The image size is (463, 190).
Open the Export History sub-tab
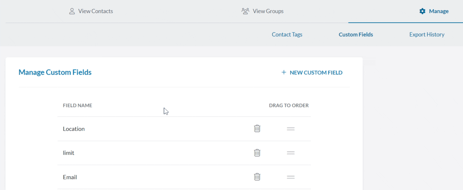tap(427, 35)
